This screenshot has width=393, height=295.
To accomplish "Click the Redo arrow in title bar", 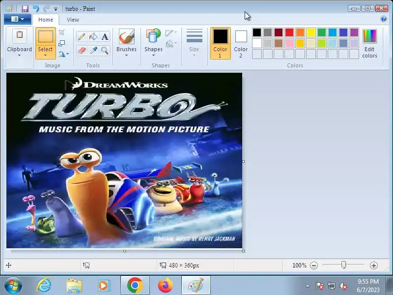I will [46, 9].
